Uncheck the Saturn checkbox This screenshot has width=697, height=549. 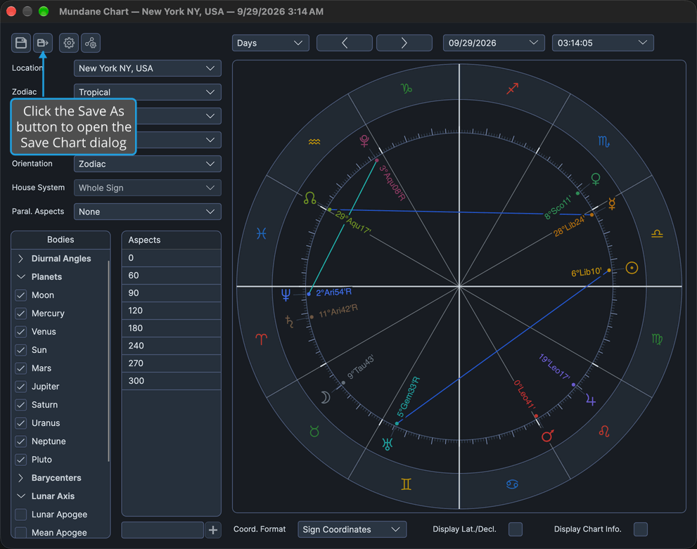tap(21, 405)
